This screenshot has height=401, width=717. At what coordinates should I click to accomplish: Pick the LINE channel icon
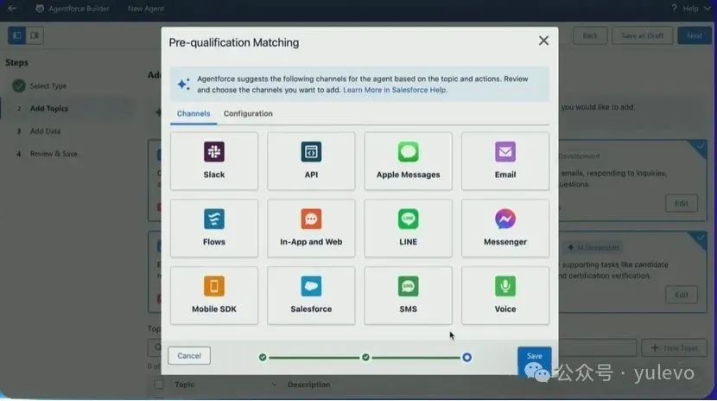click(x=408, y=219)
